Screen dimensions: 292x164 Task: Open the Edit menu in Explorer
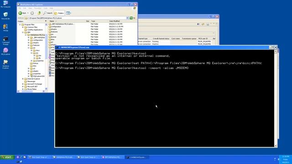click(25, 8)
